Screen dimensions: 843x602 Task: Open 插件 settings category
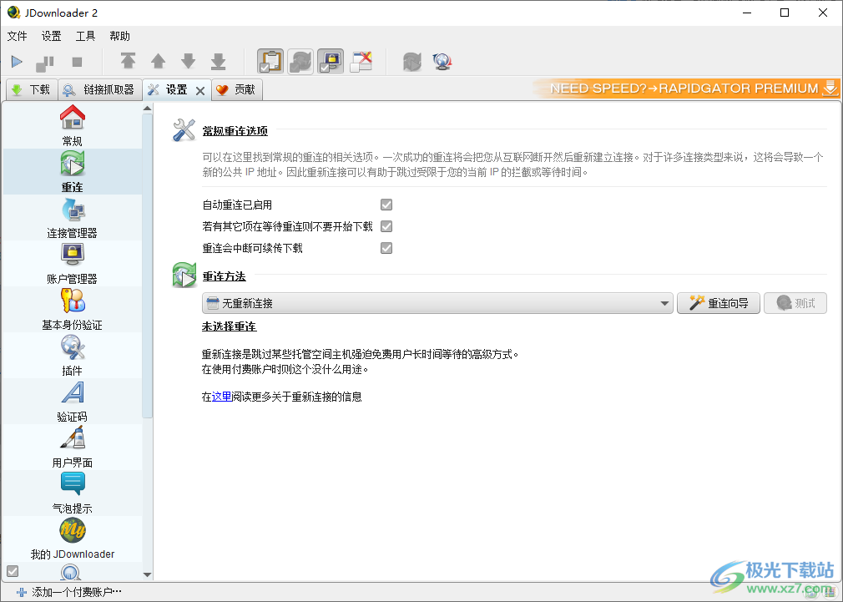pyautogui.click(x=72, y=355)
